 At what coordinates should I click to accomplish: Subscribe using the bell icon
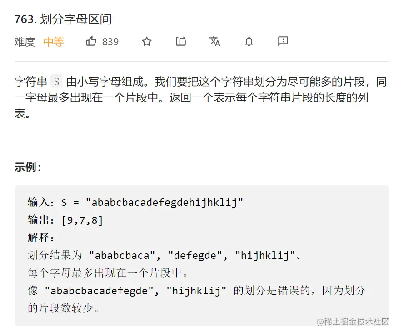(x=249, y=41)
